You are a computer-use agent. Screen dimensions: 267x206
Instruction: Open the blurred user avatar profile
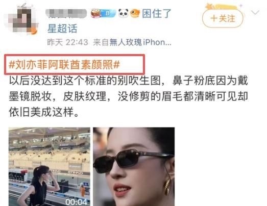click(x=21, y=19)
